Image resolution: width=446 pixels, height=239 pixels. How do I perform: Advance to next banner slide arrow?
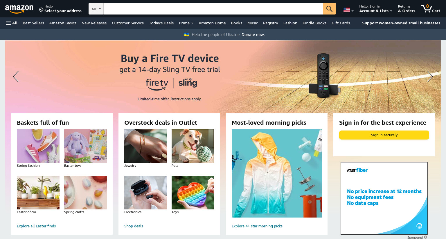click(x=430, y=77)
